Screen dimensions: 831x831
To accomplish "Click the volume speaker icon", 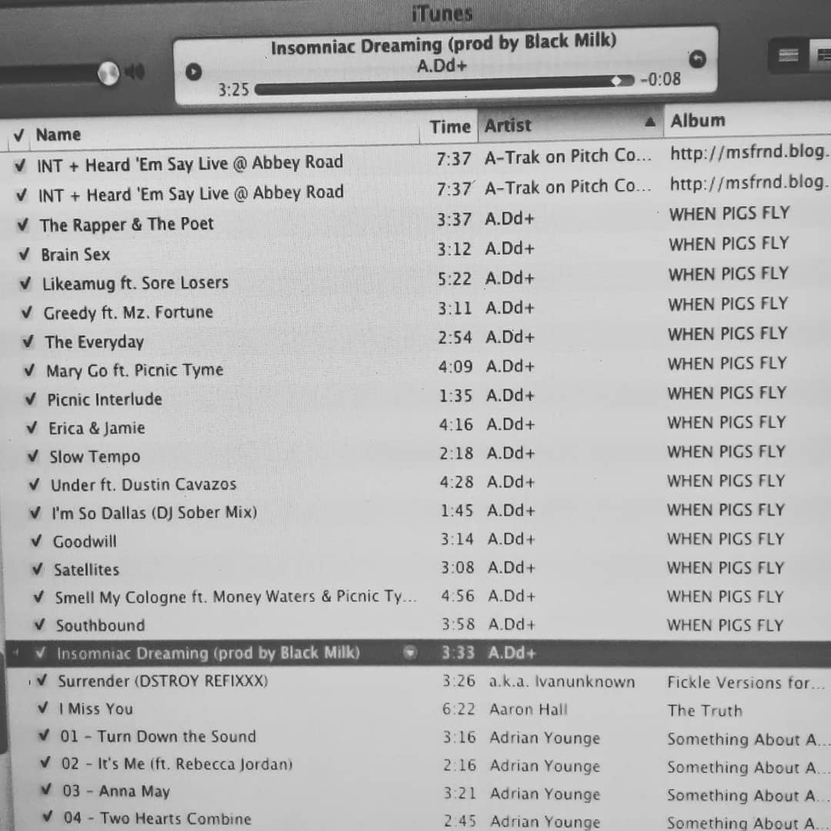I will (135, 72).
